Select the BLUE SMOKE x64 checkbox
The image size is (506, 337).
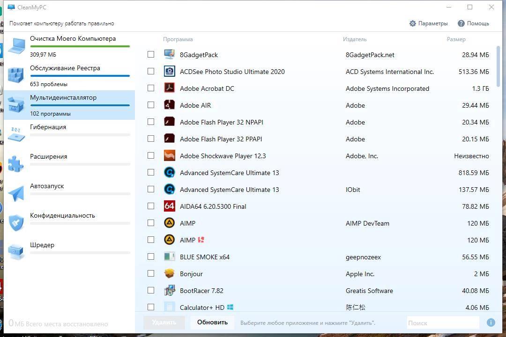(151, 256)
